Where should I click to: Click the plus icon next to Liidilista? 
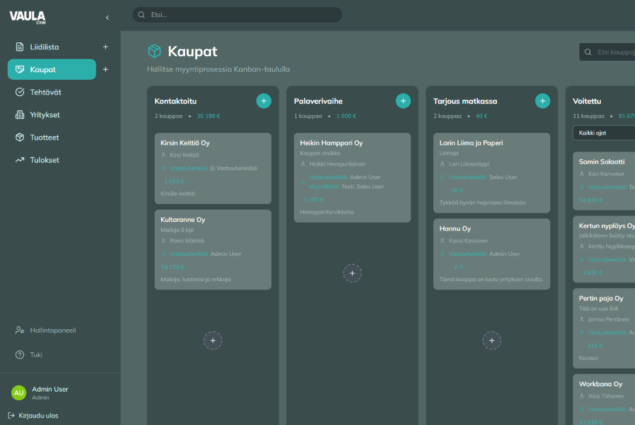(x=105, y=47)
